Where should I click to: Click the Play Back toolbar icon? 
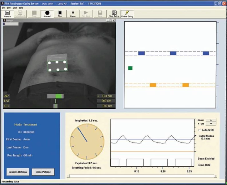click(85, 13)
